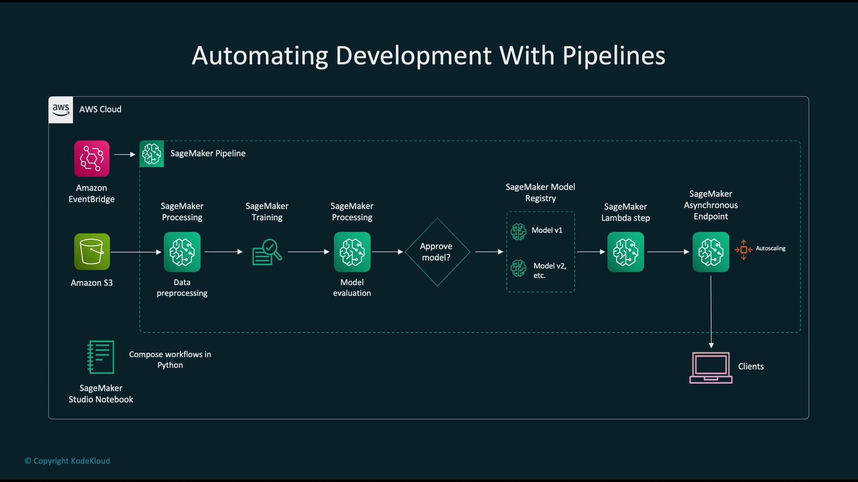Select the SageMaker Training magnifier icon
Image resolution: width=858 pixels, height=482 pixels.
[267, 252]
